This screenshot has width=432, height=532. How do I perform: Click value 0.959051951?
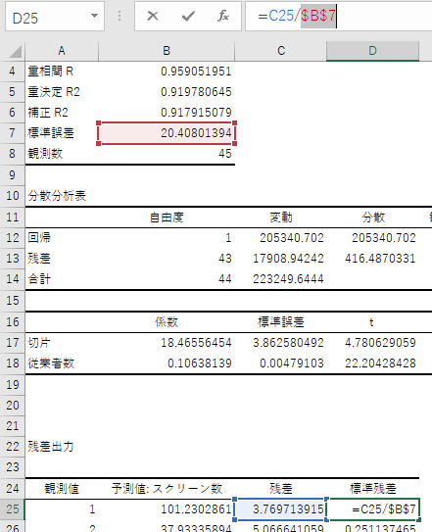[196, 72]
